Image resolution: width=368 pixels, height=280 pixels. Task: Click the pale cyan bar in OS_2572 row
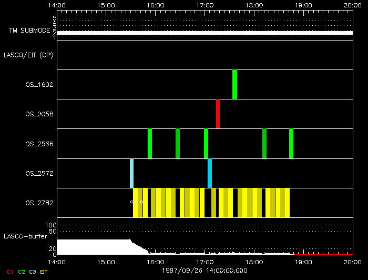click(131, 173)
